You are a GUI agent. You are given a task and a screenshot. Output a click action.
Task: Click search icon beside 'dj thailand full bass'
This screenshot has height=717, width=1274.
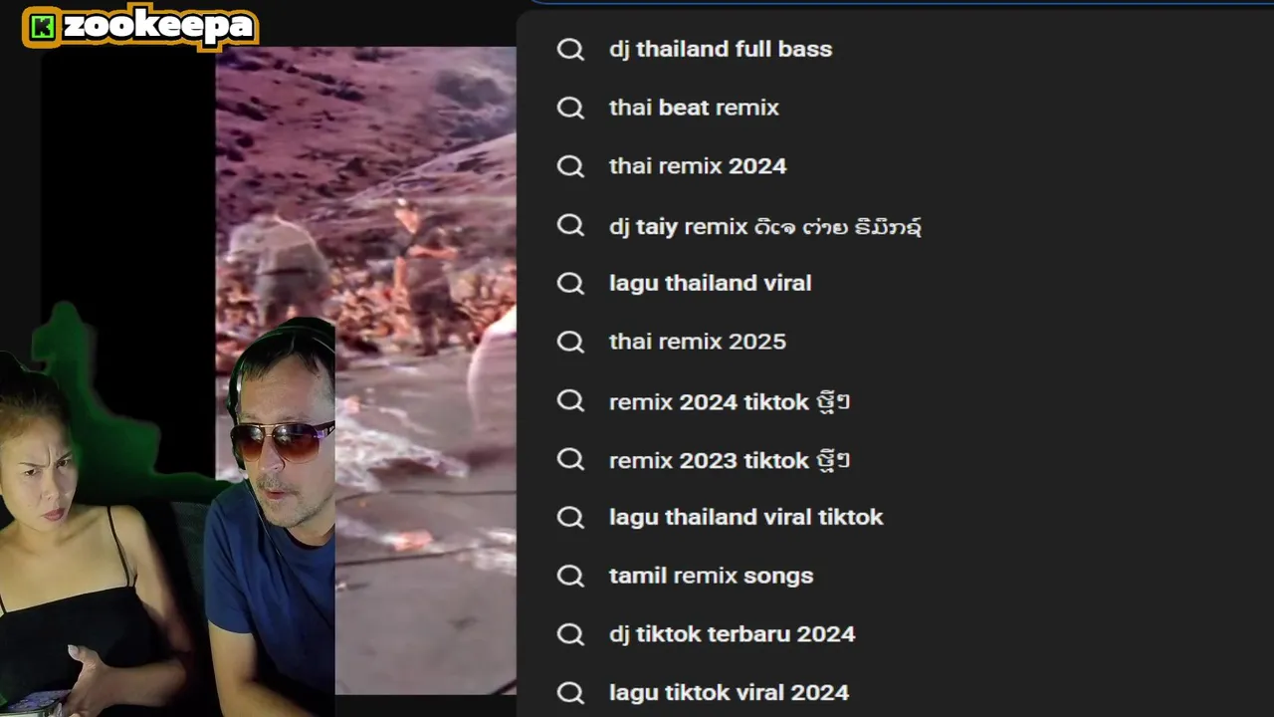[x=570, y=49]
